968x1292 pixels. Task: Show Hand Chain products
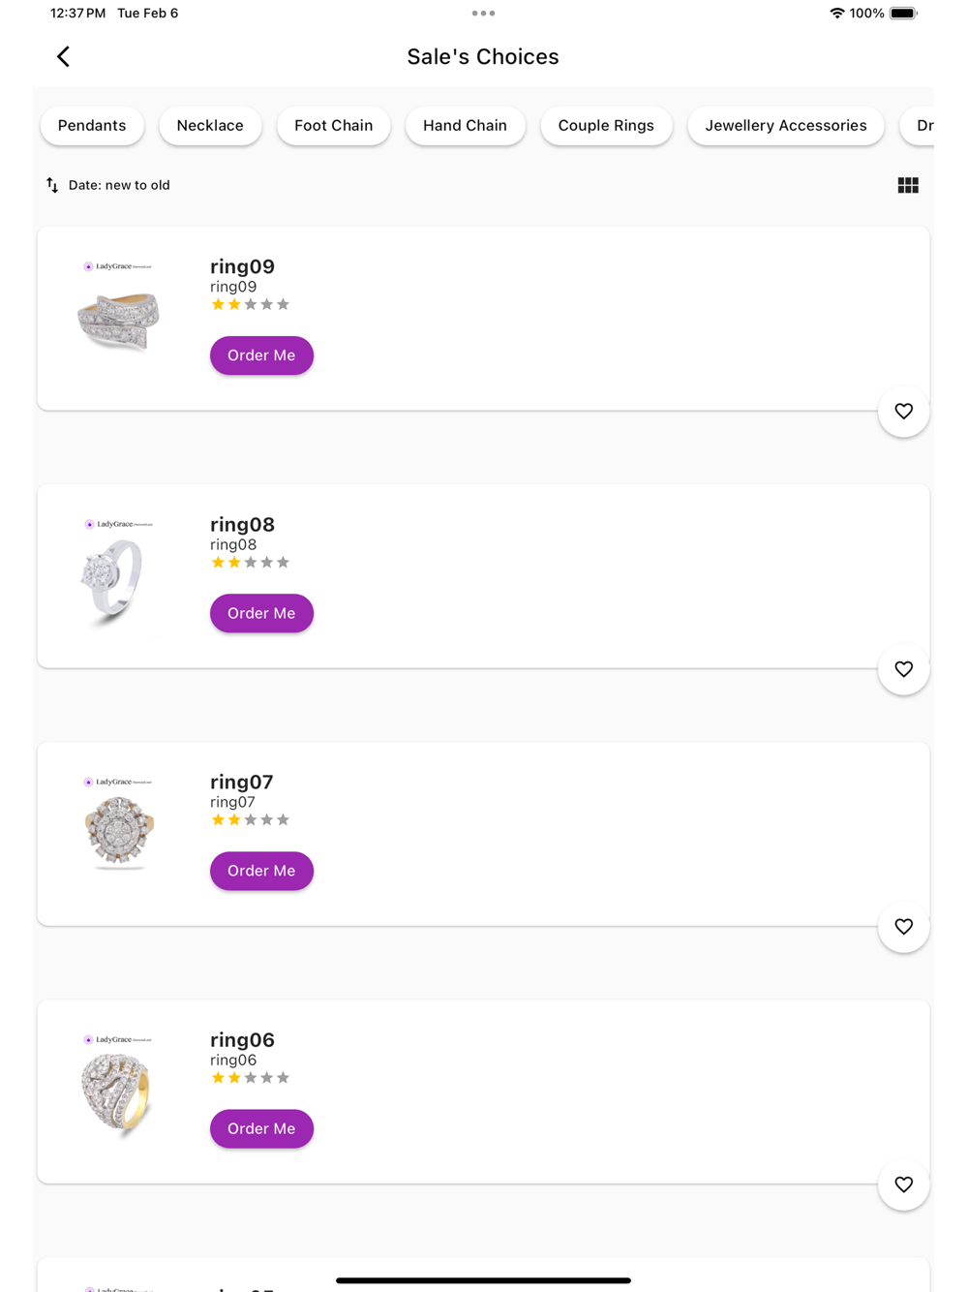pyautogui.click(x=465, y=126)
